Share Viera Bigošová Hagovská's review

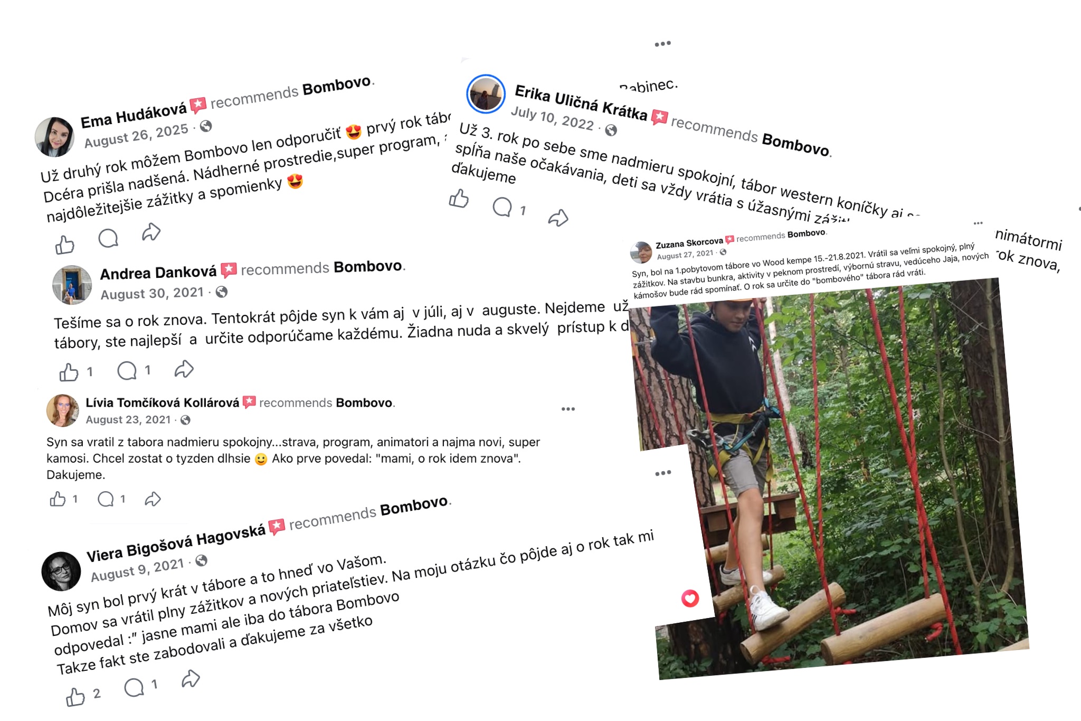[191, 679]
